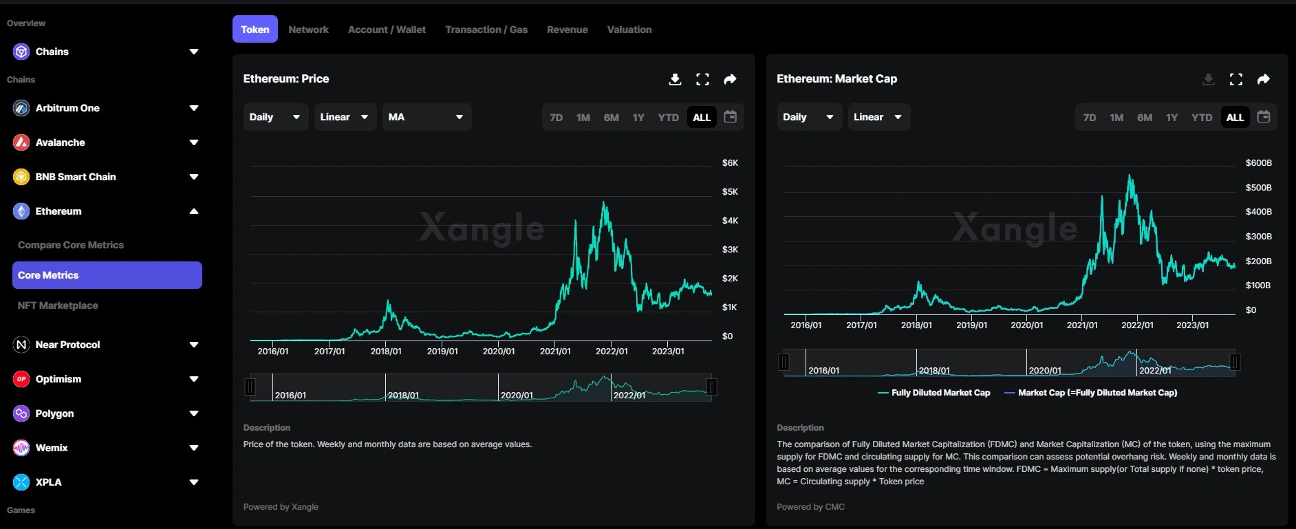Viewport: 1296px width, 529px height.
Task: Click the Optimism logo icon
Action: (21, 379)
